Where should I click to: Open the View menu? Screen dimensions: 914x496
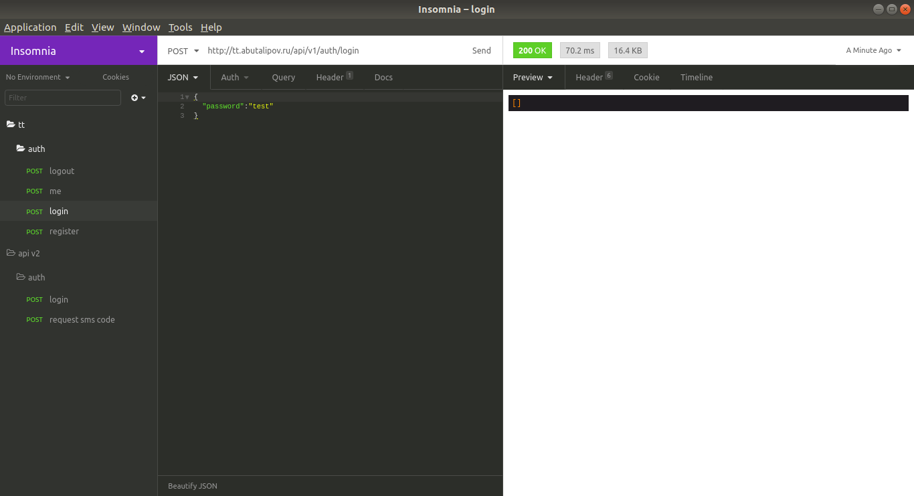103,27
